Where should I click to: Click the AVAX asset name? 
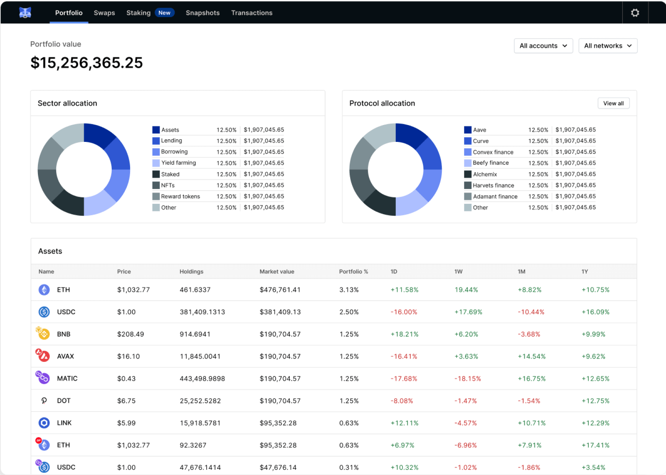65,356
